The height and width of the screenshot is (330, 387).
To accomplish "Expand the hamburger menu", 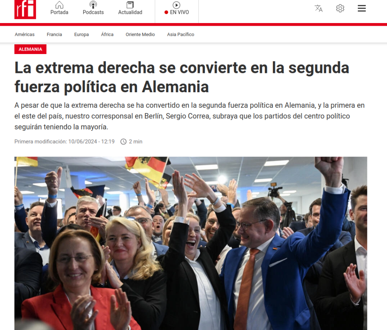I will coord(362,8).
